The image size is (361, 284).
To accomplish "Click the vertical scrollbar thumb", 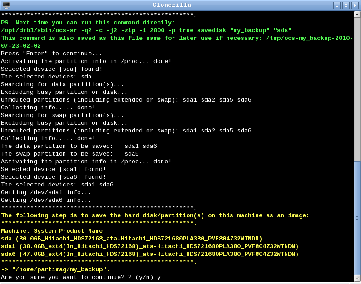I will (x=357, y=218).
